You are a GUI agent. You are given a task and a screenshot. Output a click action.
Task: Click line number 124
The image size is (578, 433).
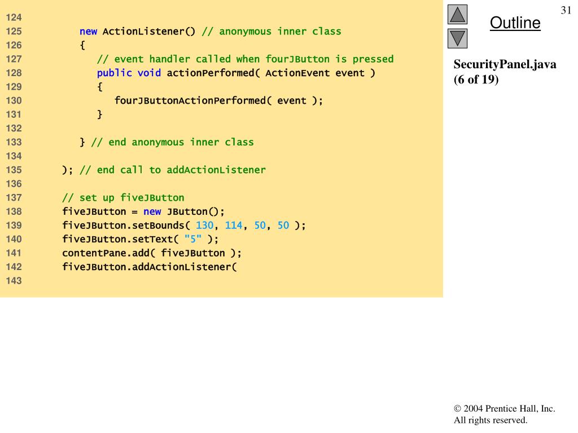point(14,17)
